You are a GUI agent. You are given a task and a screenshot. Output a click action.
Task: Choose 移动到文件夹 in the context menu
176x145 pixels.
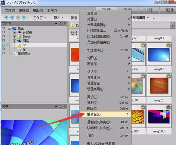(x=105, y=128)
